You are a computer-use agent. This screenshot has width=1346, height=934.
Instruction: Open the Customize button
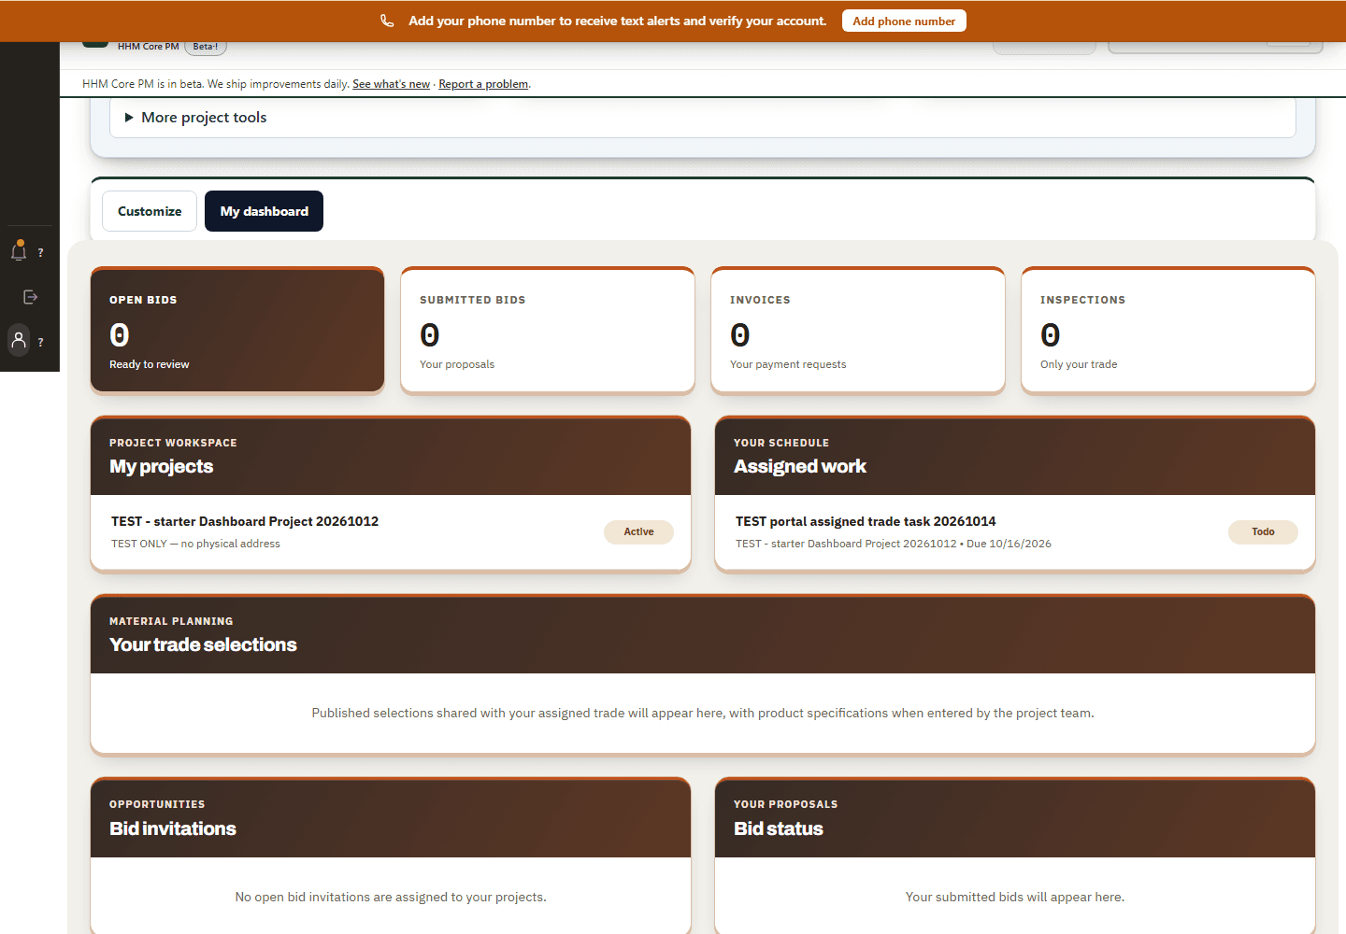150,211
